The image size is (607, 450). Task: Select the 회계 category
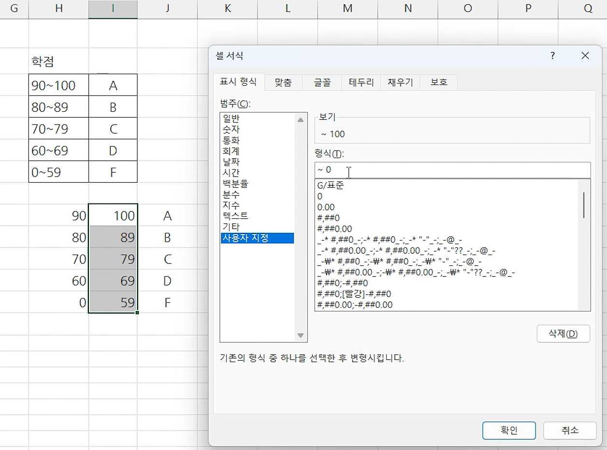coord(257,151)
